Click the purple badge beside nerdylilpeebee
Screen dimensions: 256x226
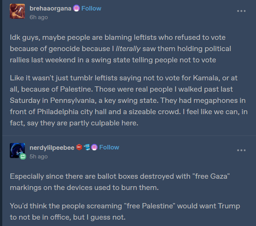94,147
